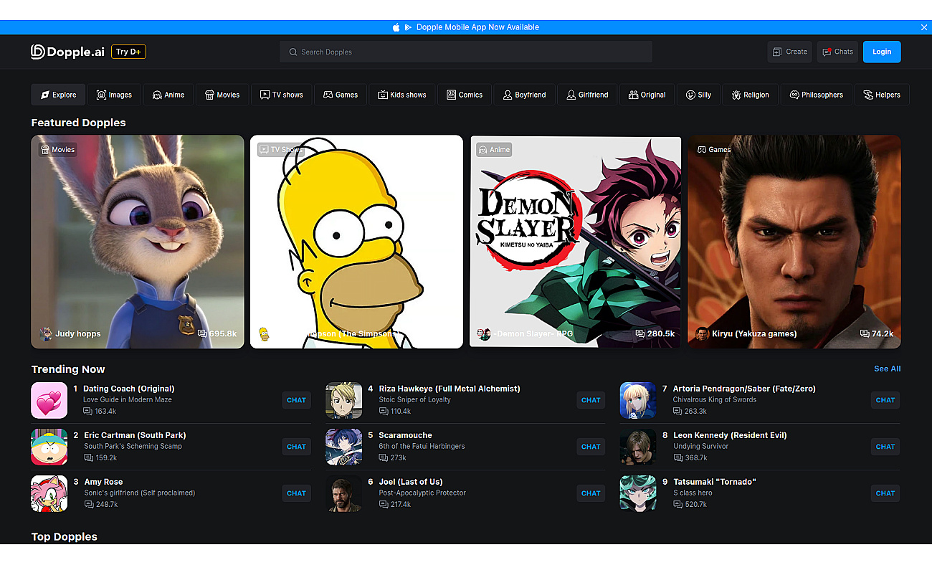The width and height of the screenshot is (932, 565).
Task: Click Riza Hawkeye avatar
Action: pyautogui.click(x=344, y=400)
